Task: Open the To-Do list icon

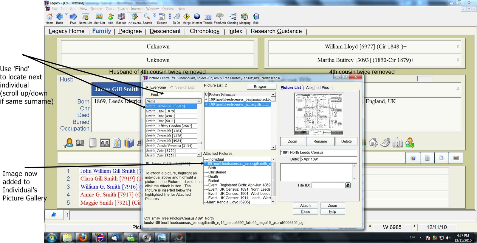Action: pyautogui.click(x=176, y=18)
